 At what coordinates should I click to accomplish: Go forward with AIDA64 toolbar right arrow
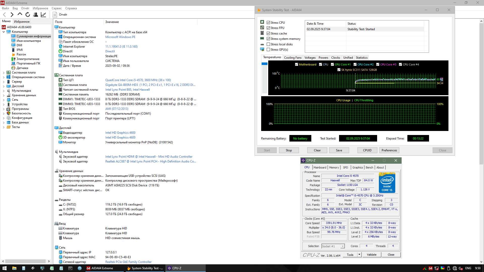(12, 15)
